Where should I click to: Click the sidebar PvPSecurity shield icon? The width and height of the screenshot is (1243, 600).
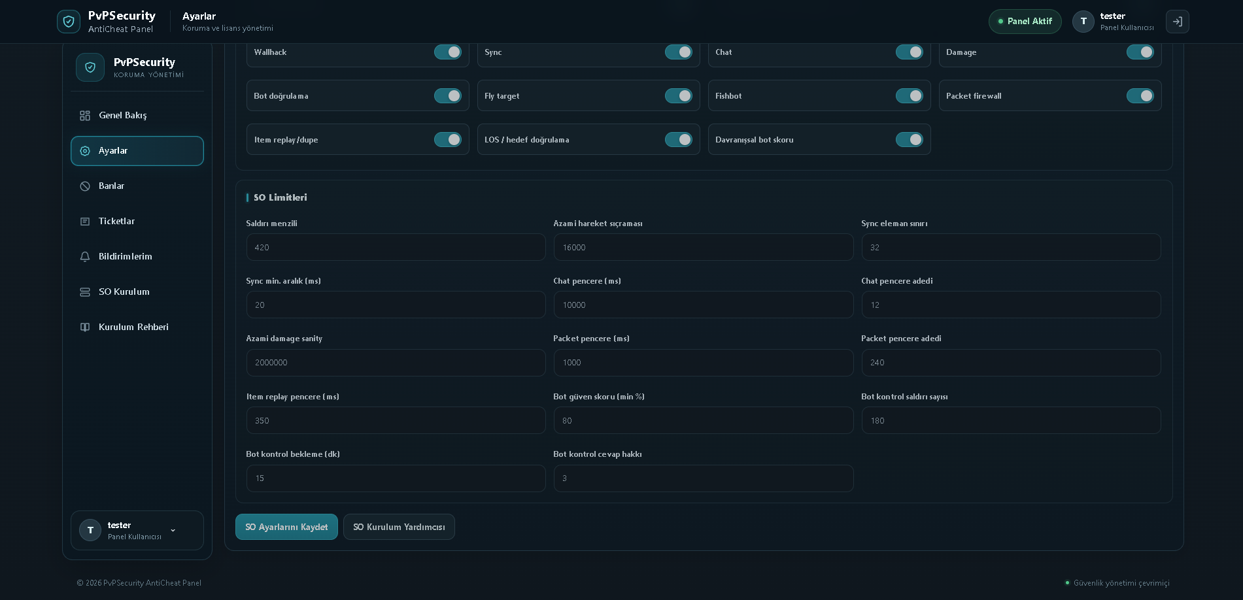tap(90, 67)
